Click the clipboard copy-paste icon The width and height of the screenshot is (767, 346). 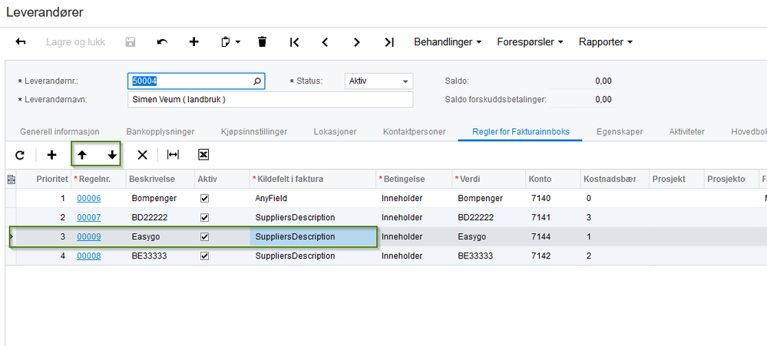coord(226,42)
